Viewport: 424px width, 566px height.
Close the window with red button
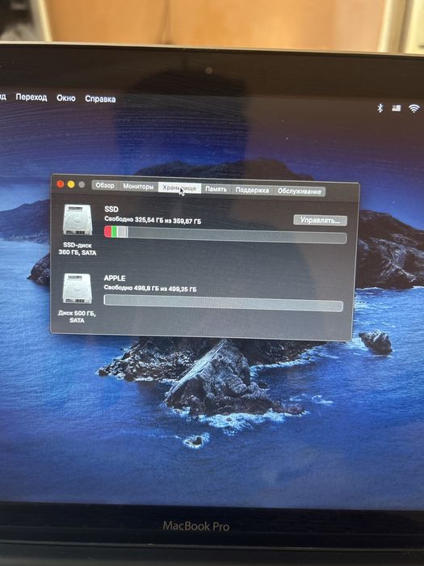61,184
